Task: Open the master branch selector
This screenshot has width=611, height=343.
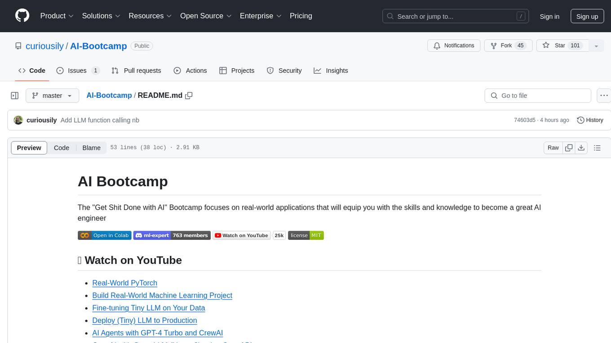Action: point(52,96)
